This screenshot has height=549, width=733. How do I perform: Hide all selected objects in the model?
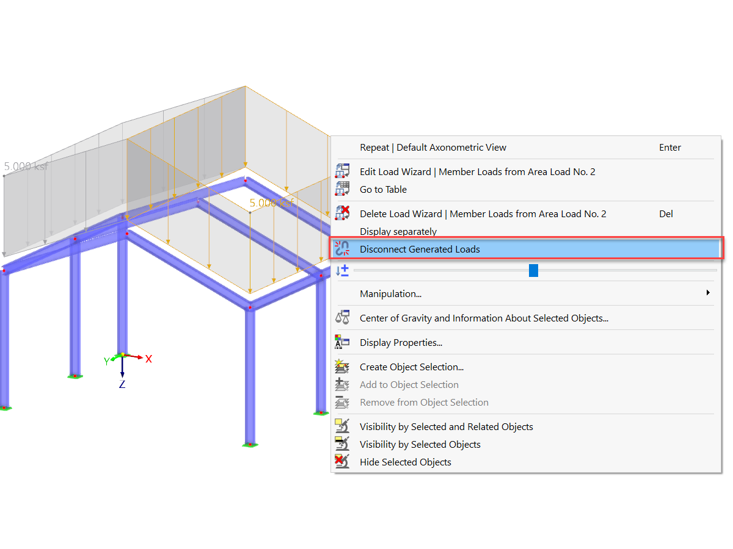coord(405,462)
